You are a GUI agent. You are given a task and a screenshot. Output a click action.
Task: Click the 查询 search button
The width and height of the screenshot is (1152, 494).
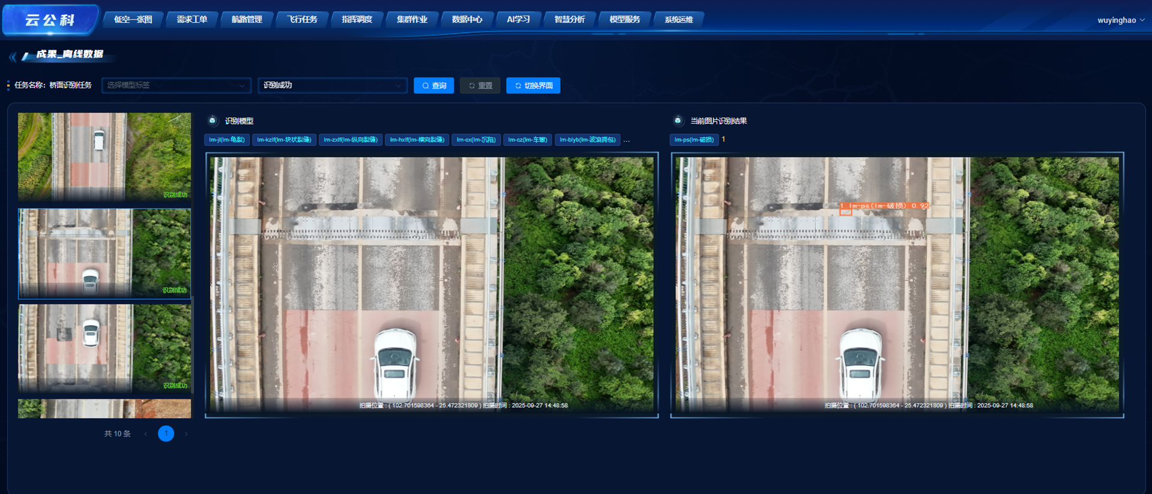pos(434,86)
